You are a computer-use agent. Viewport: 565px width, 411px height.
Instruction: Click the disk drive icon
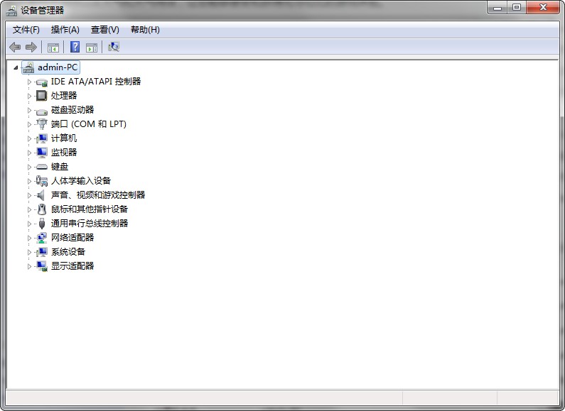point(42,111)
